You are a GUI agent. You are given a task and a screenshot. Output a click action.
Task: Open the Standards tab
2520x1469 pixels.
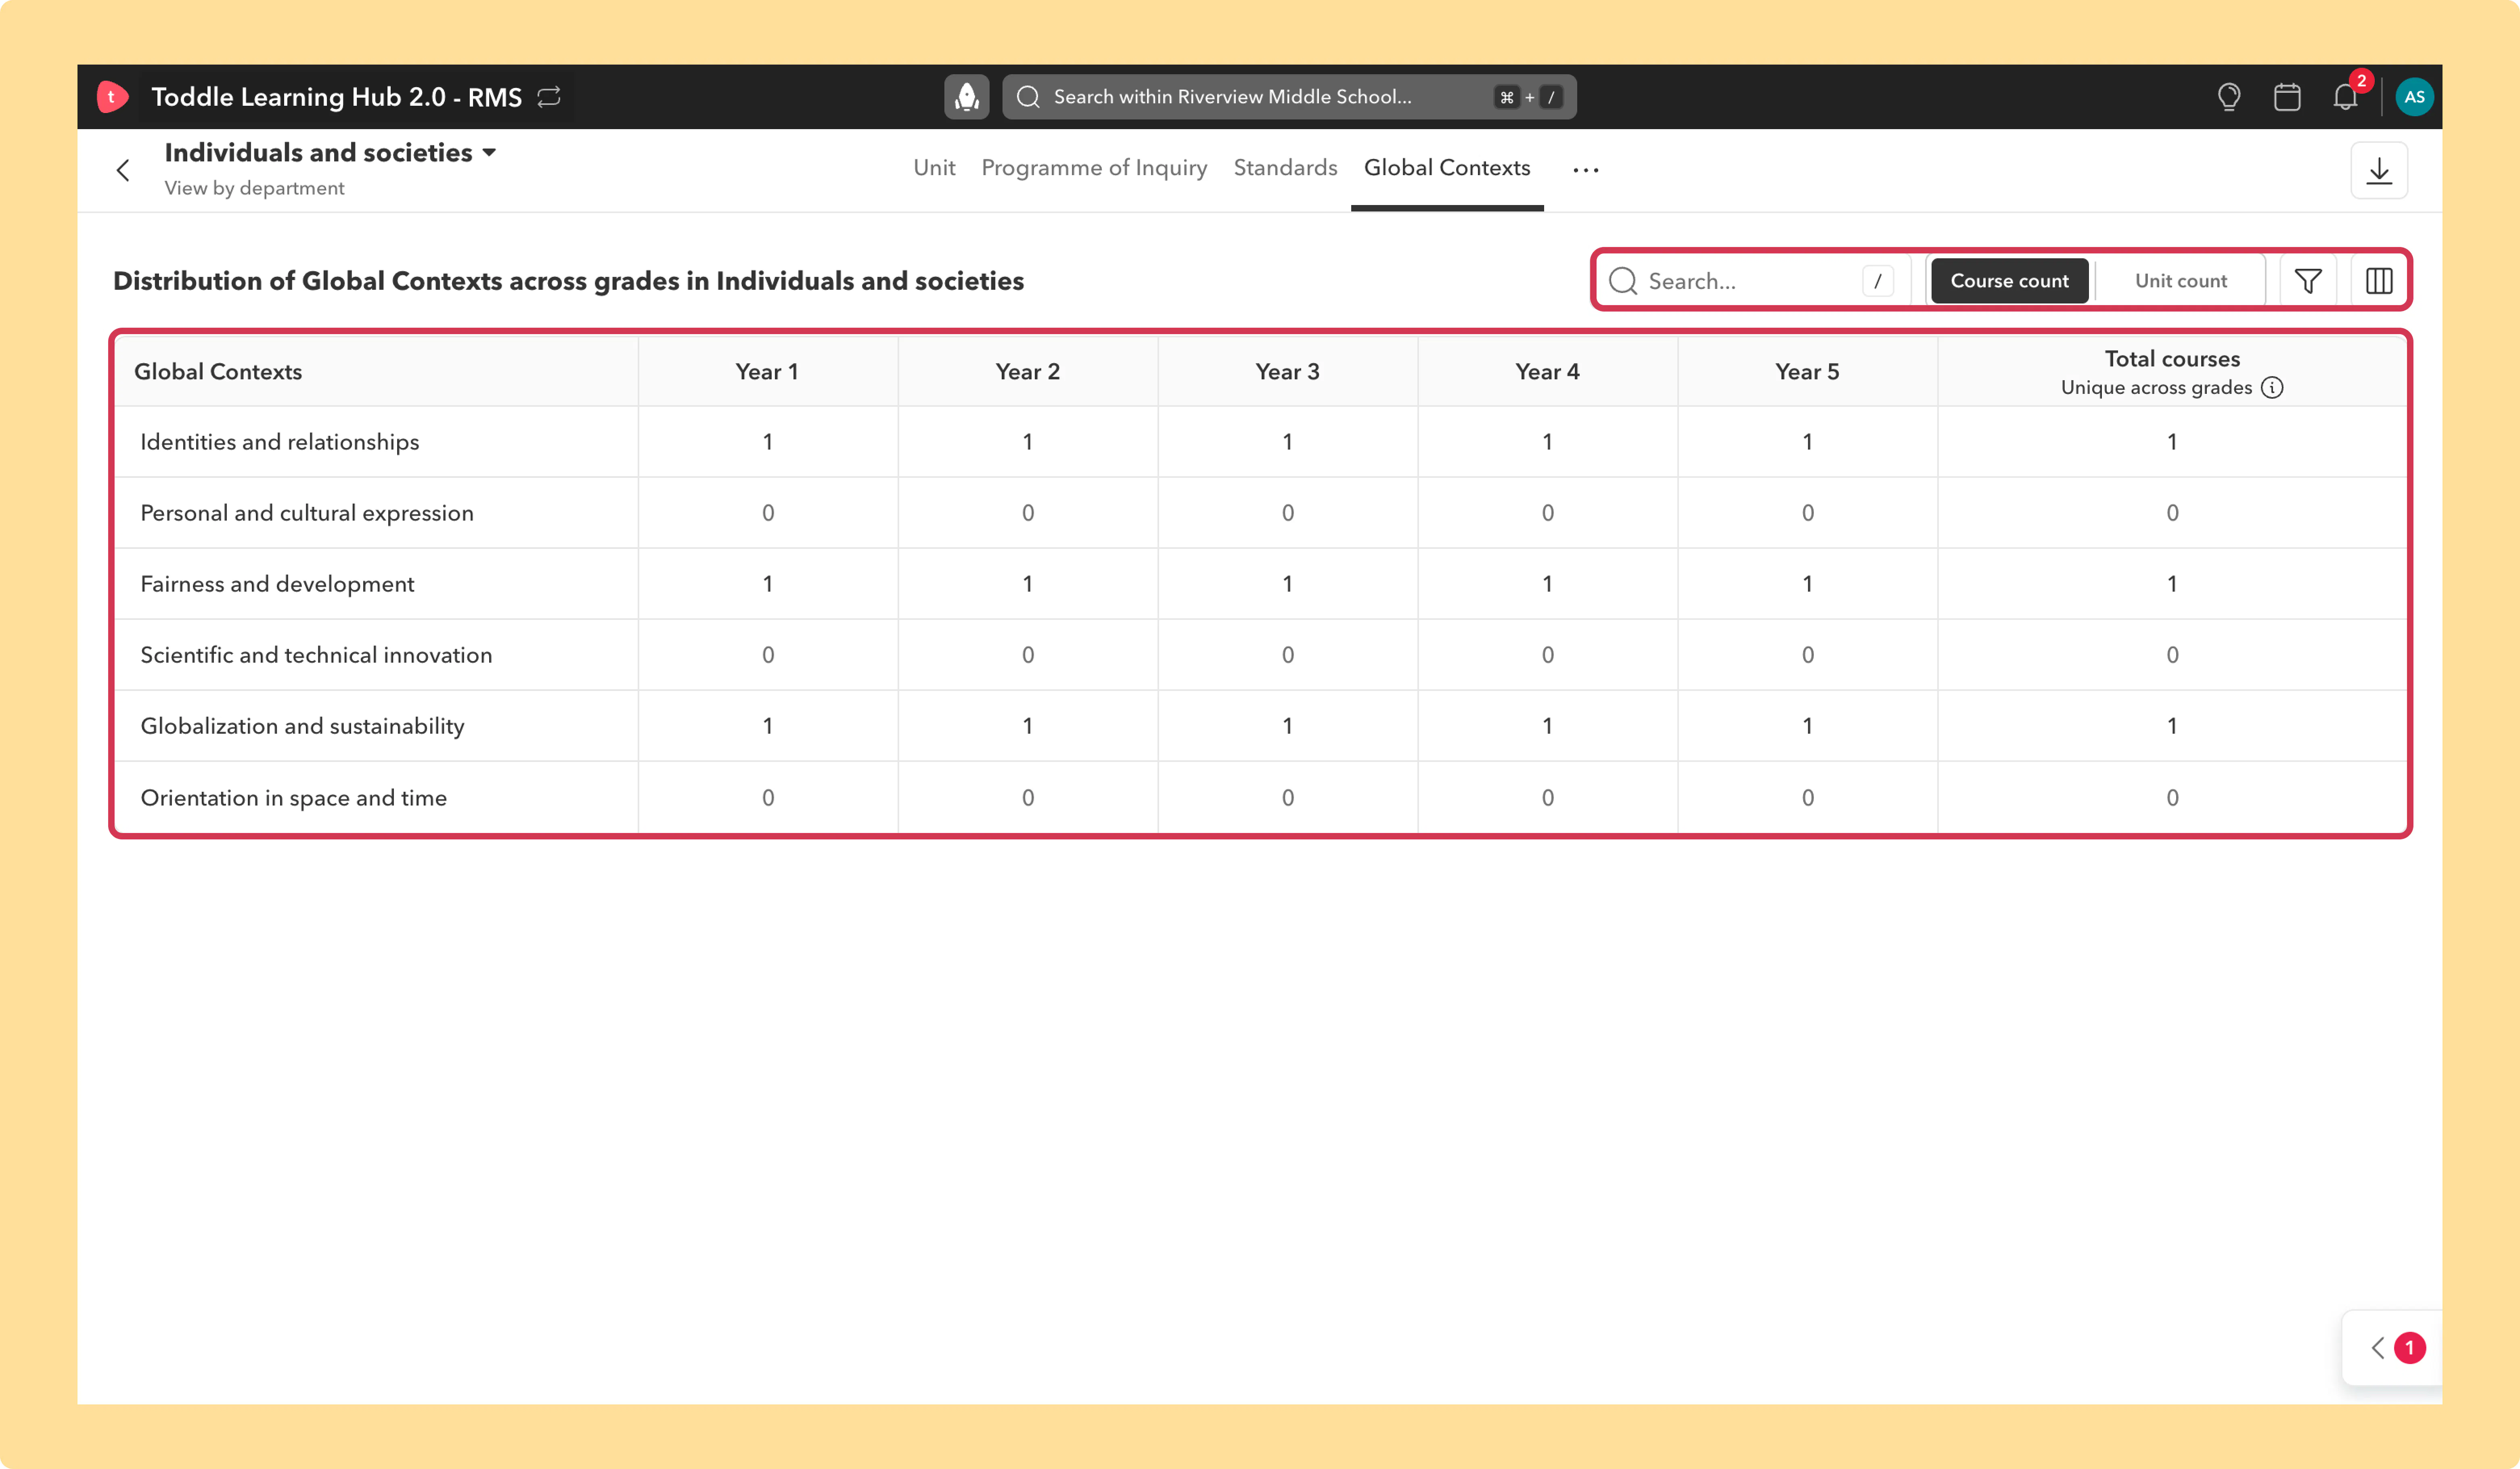point(1285,168)
